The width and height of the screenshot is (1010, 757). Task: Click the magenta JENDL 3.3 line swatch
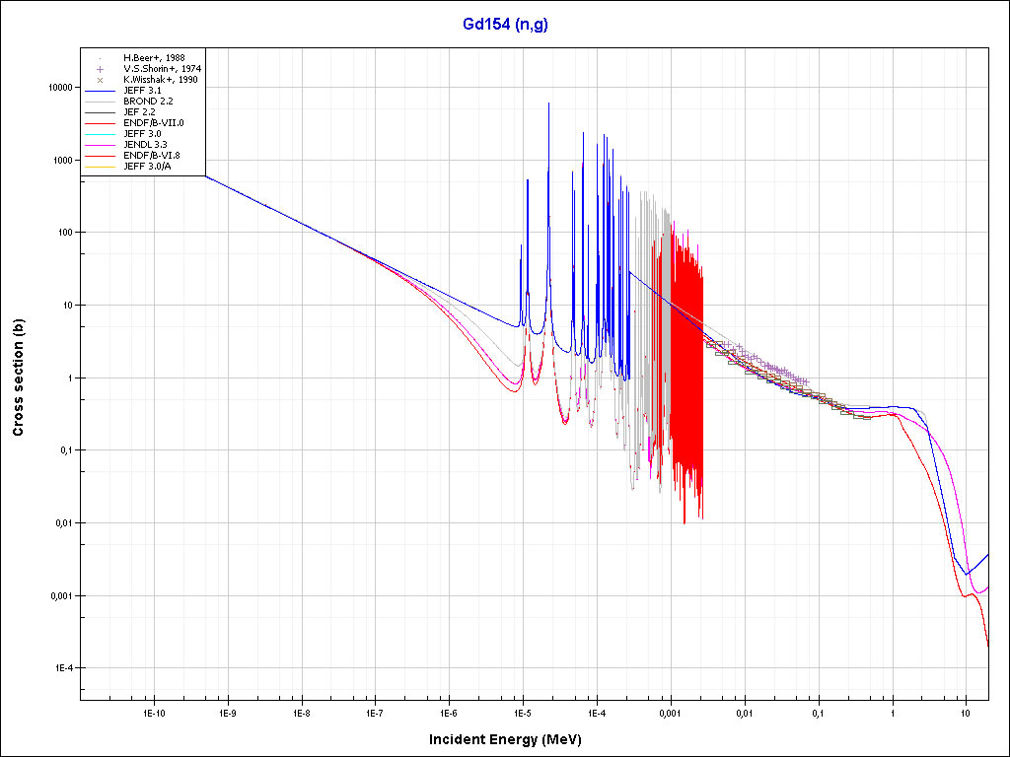tap(101, 144)
